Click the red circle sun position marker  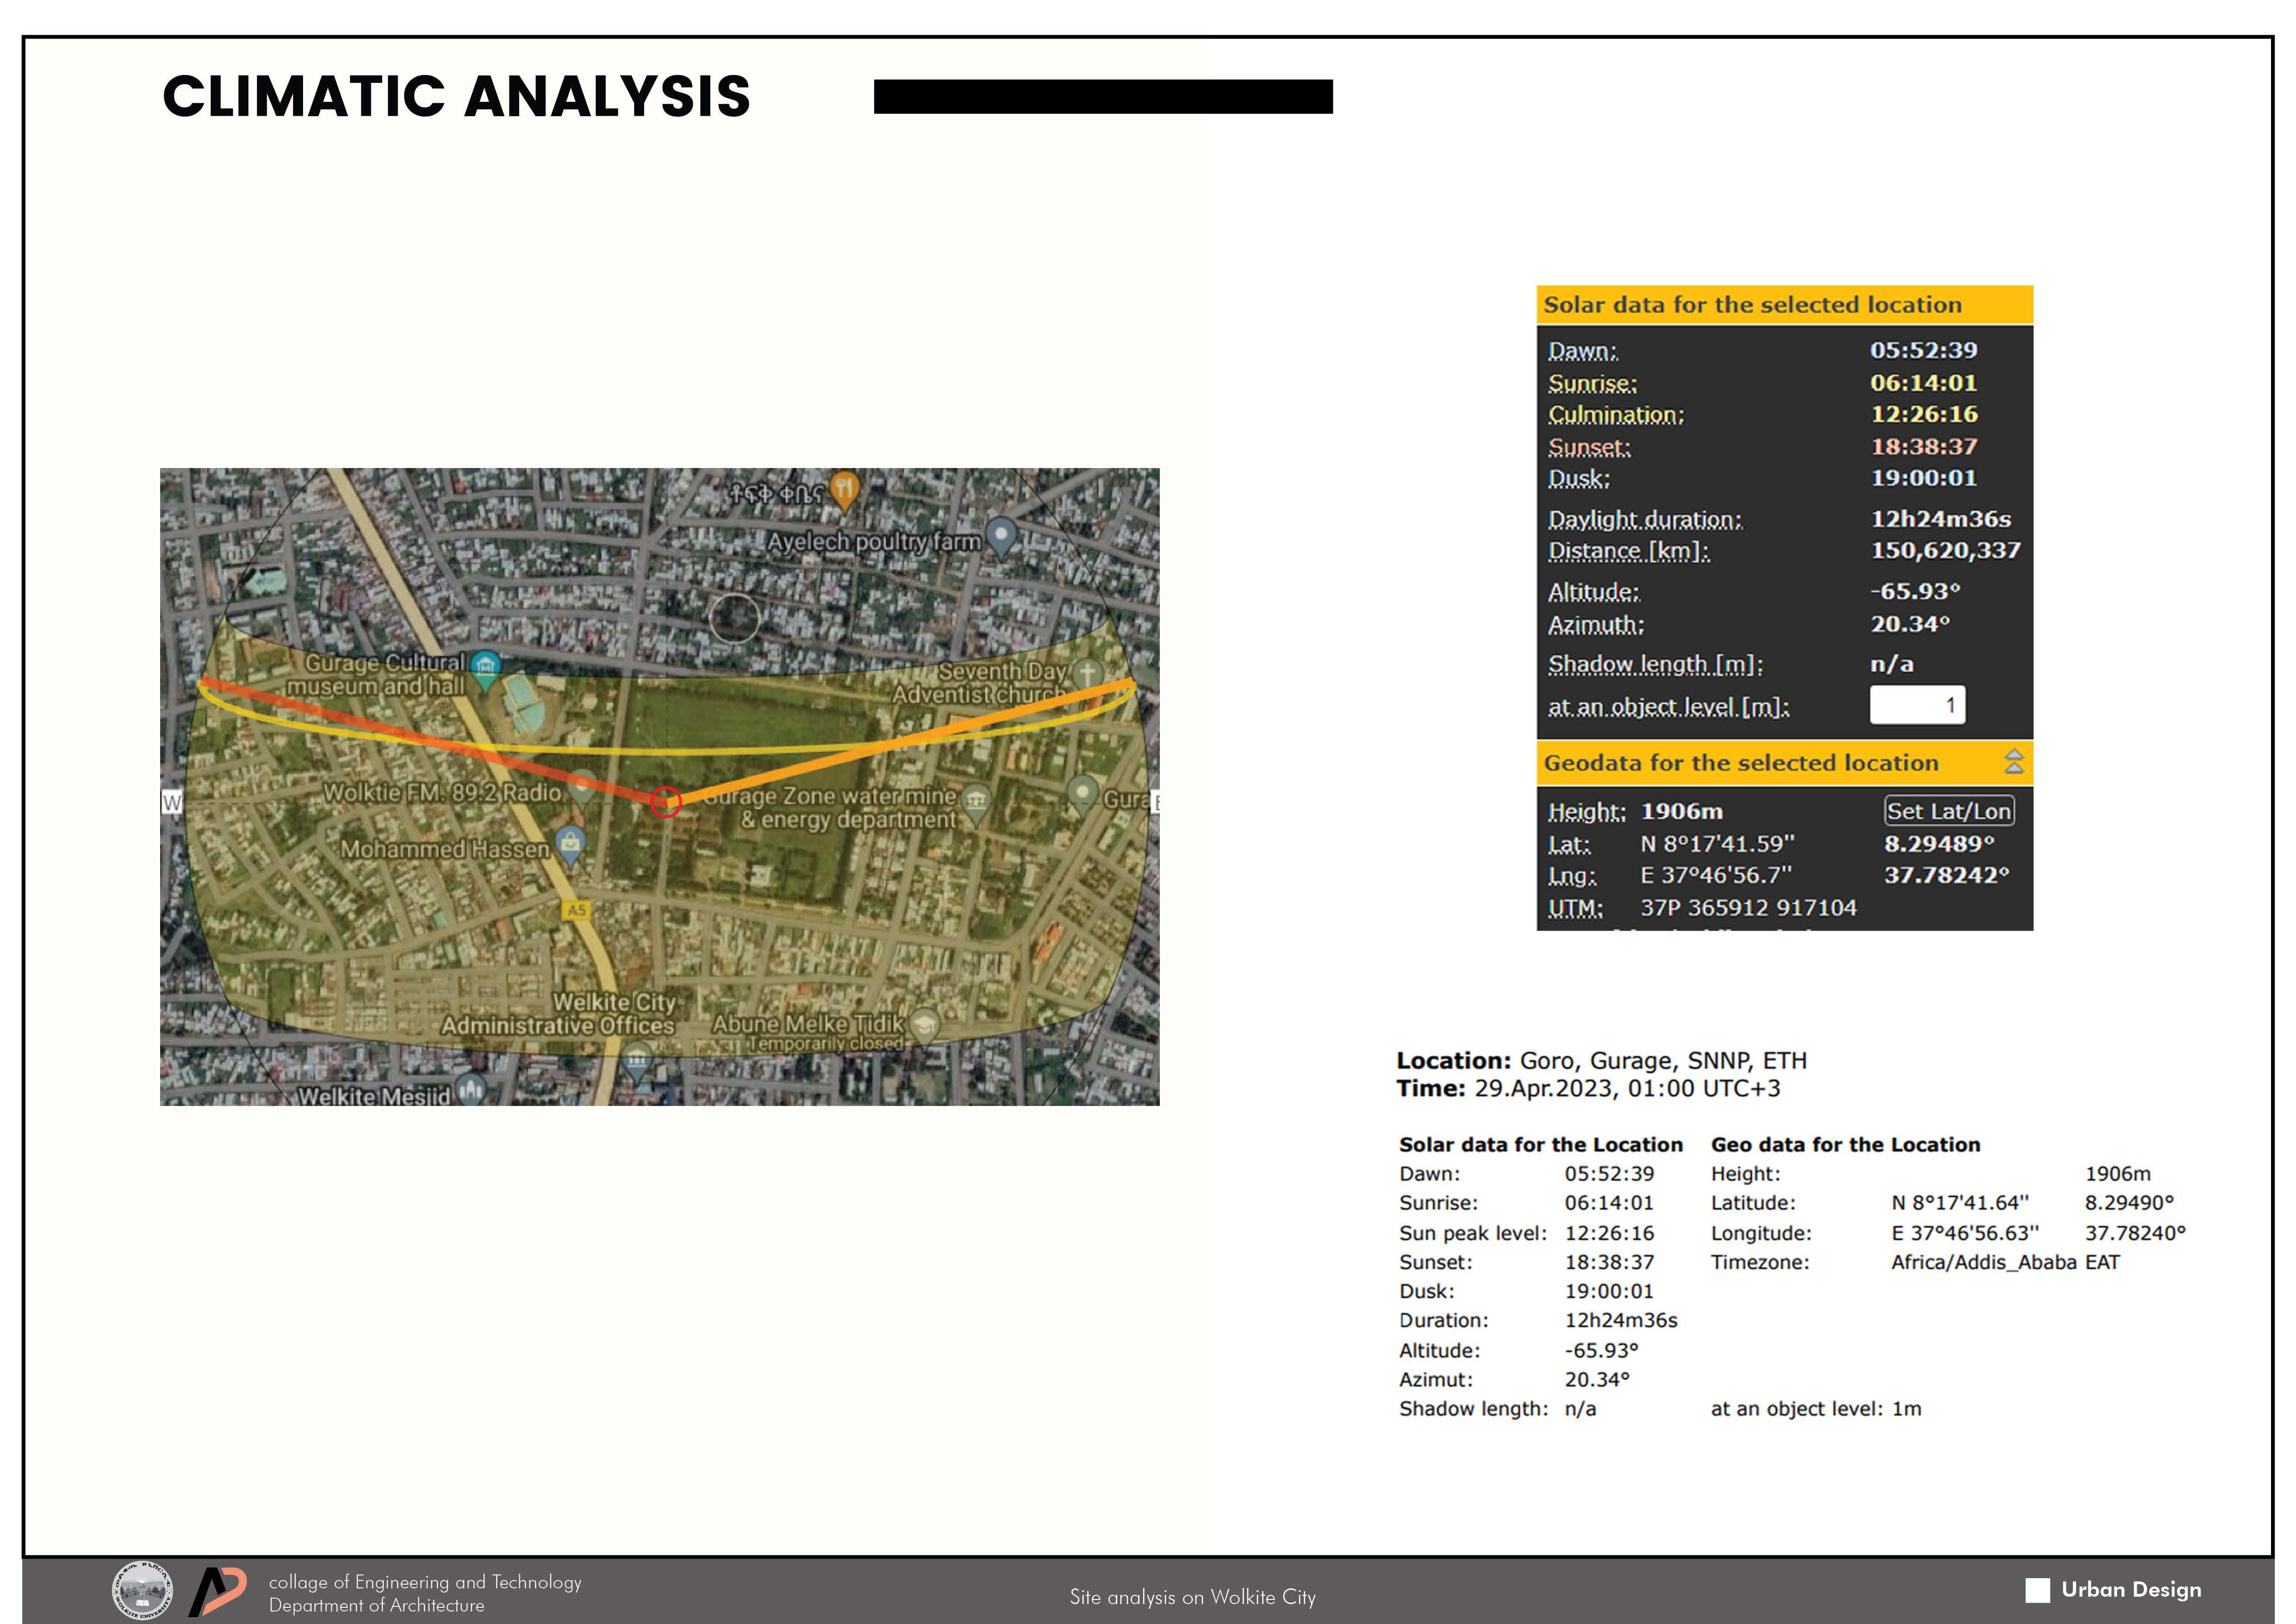click(666, 802)
